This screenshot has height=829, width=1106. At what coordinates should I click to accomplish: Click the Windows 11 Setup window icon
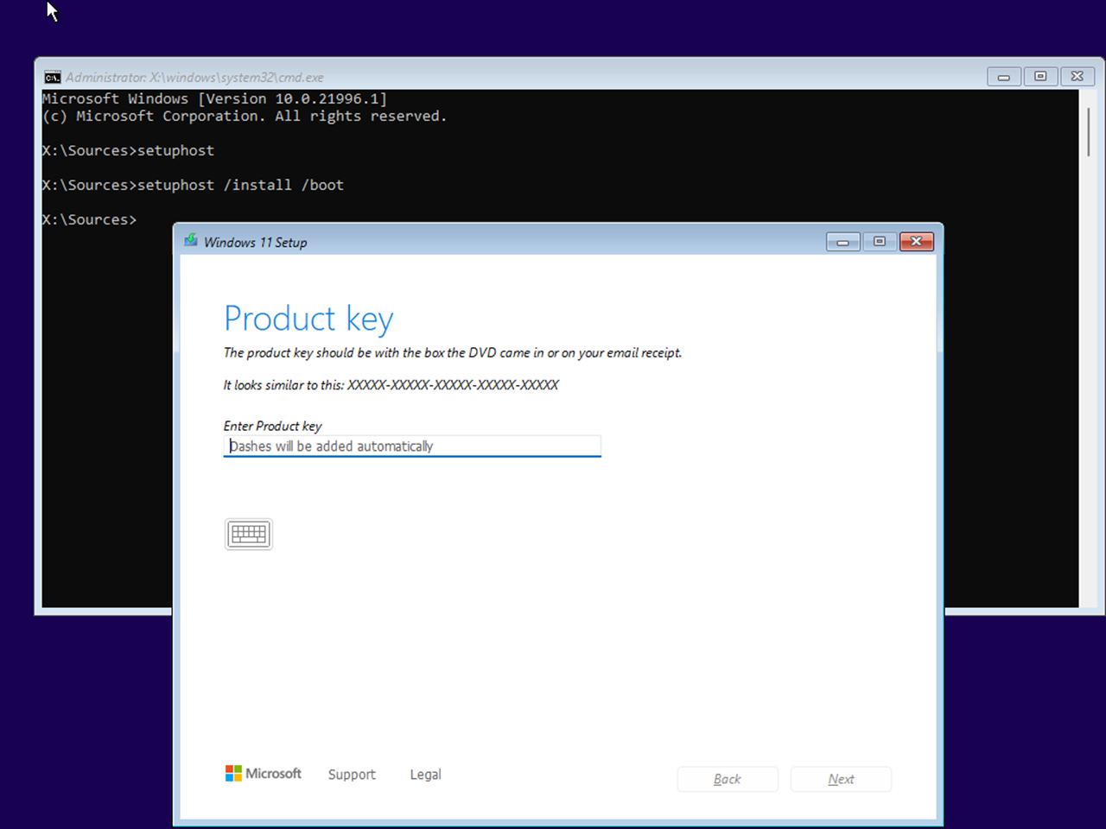point(191,241)
